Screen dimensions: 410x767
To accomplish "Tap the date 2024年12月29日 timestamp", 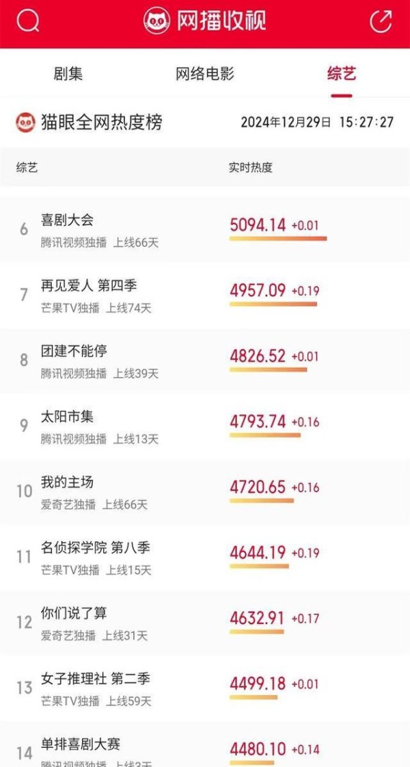I will click(x=286, y=122).
